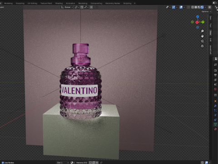Add a new workspace with plus button

tap(134, 3)
